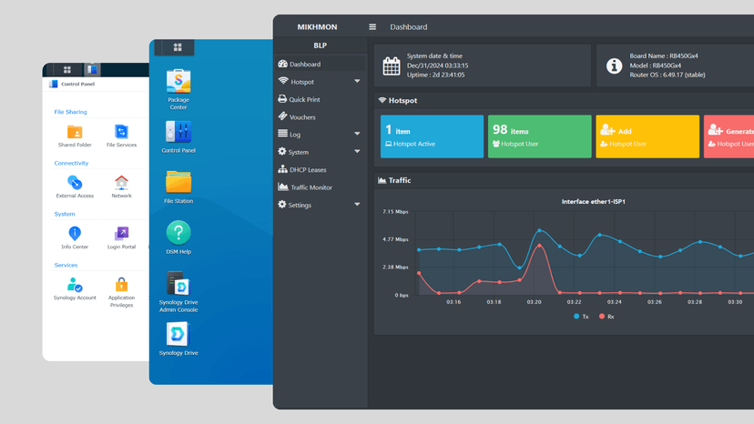The height and width of the screenshot is (424, 754).
Task: Launch File Station from the DSM desktop
Action: point(178,187)
